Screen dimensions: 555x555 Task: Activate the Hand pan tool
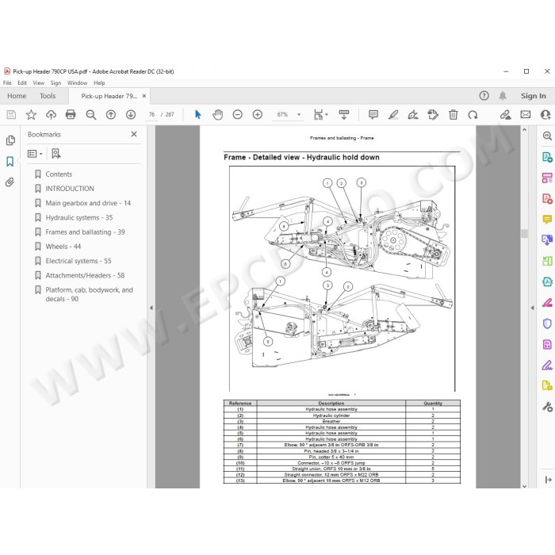click(218, 115)
